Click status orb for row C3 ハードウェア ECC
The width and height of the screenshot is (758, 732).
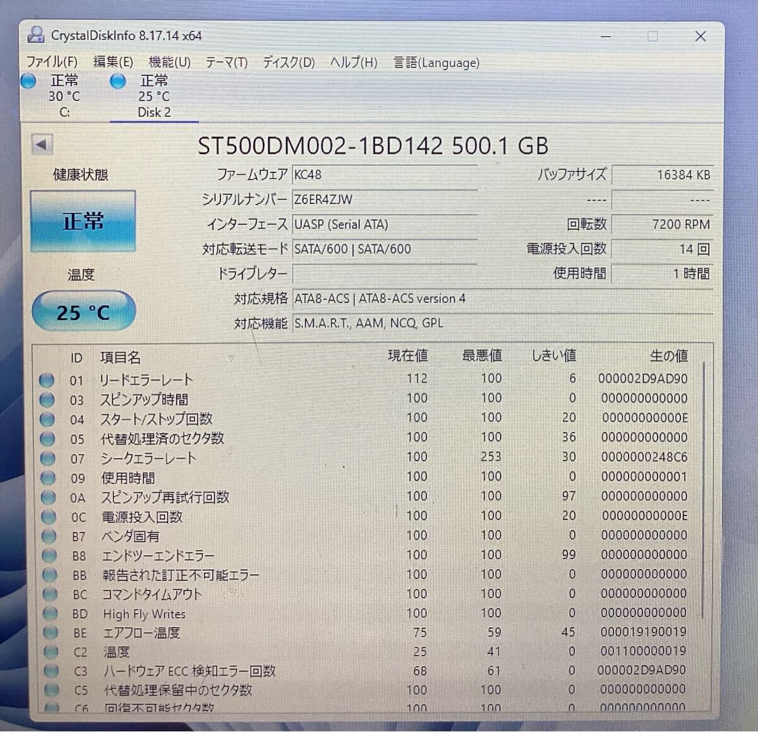click(x=52, y=671)
